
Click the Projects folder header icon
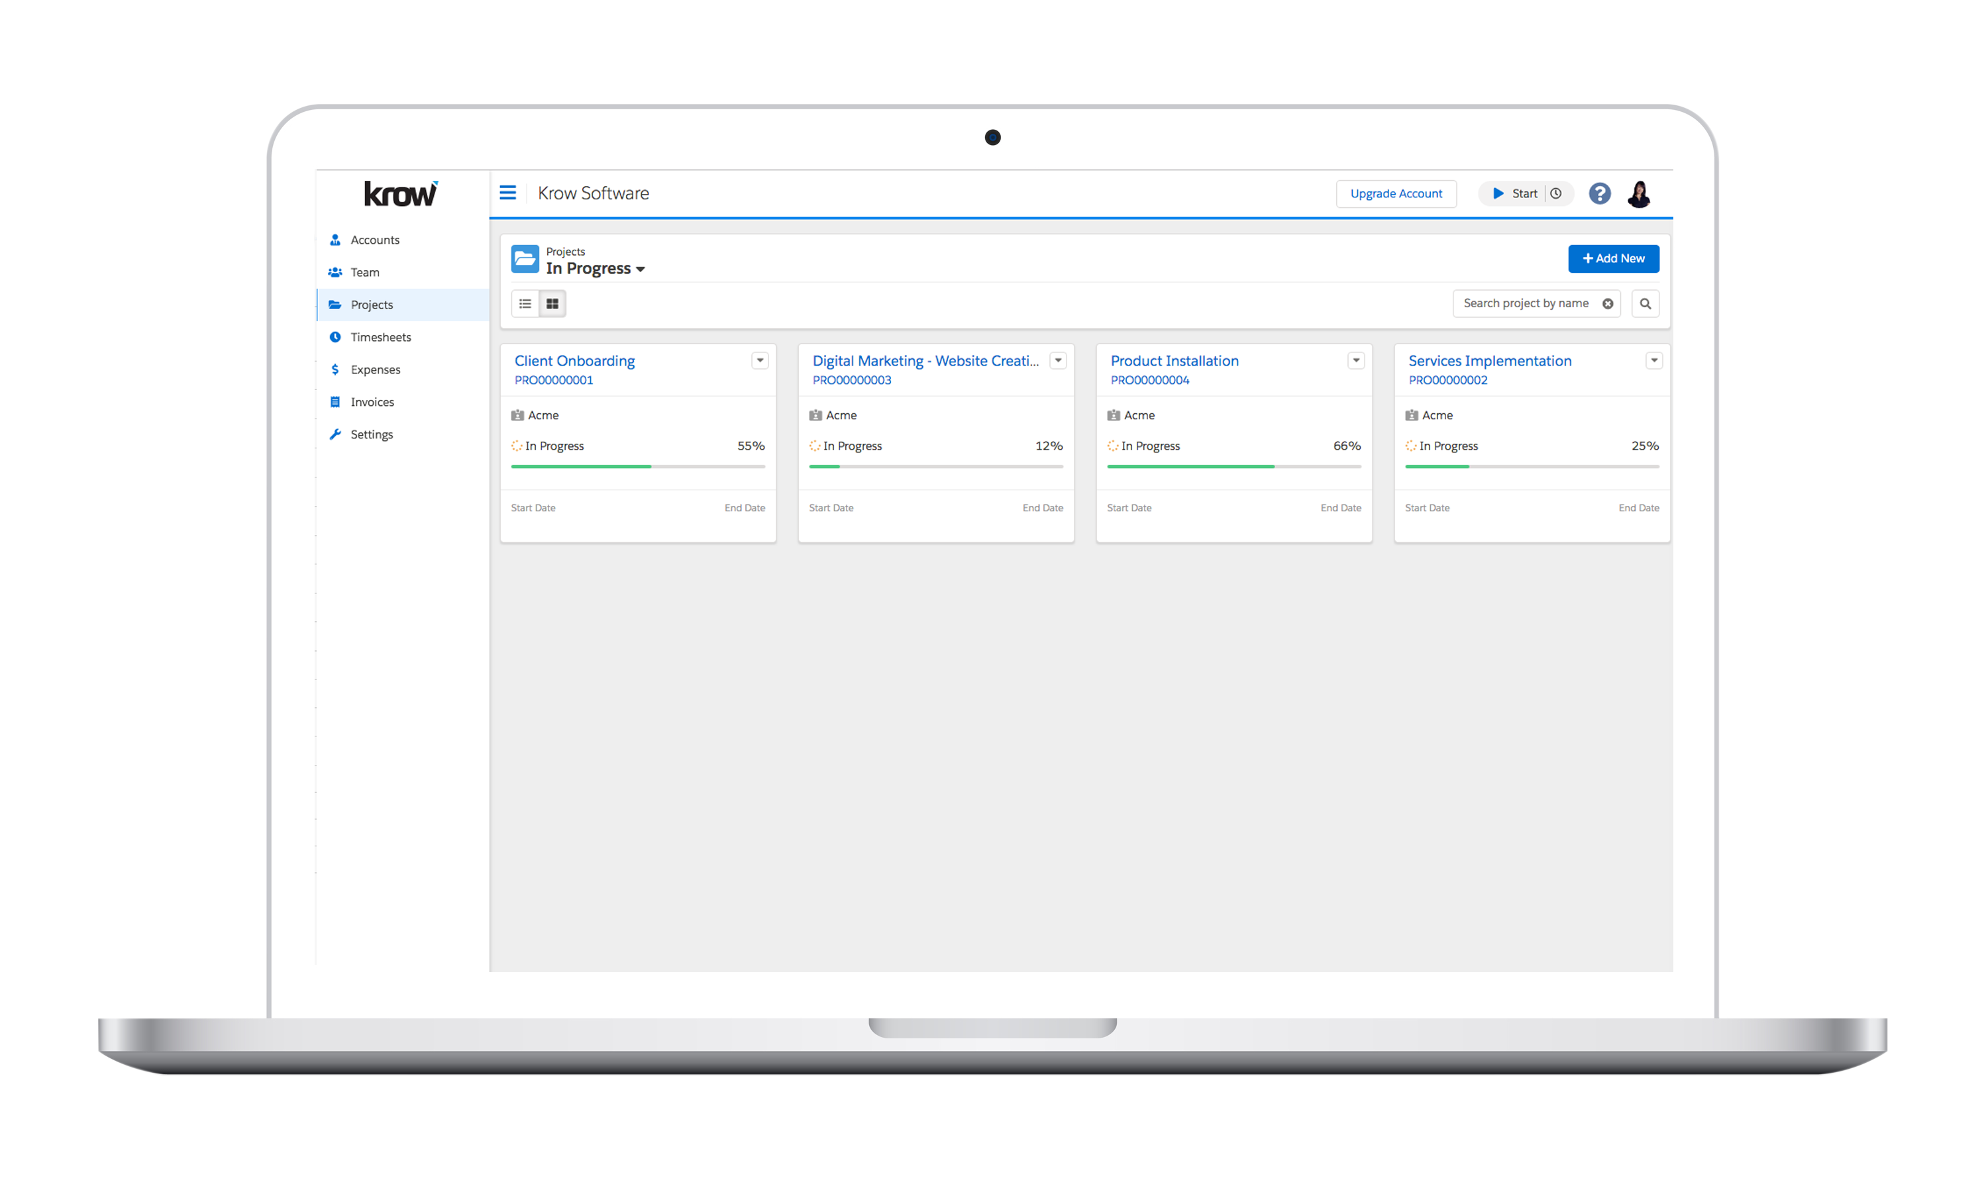pos(525,259)
